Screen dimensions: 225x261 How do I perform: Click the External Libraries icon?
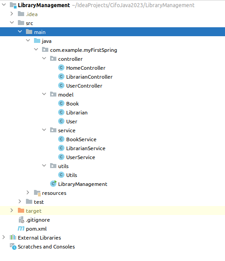[x=13, y=237]
